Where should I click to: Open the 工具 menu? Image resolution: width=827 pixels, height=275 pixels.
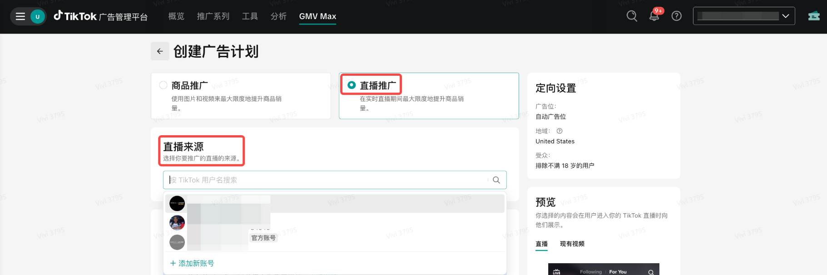point(250,16)
